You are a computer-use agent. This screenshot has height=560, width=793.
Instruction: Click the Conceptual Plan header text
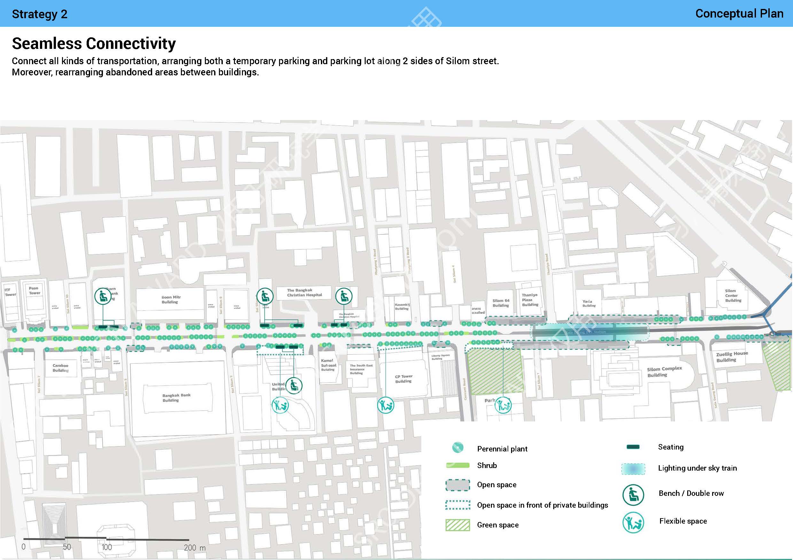[x=739, y=13]
